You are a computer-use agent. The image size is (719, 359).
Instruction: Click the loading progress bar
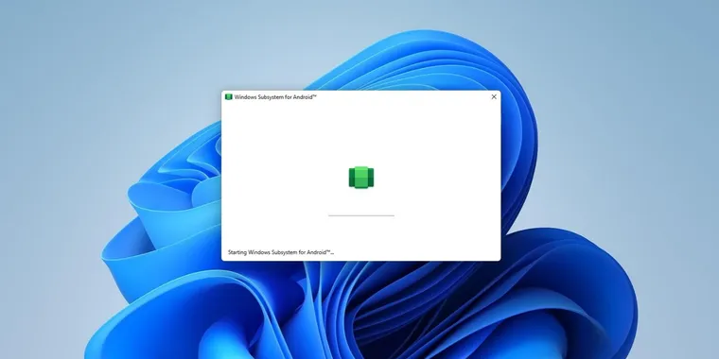tap(361, 215)
